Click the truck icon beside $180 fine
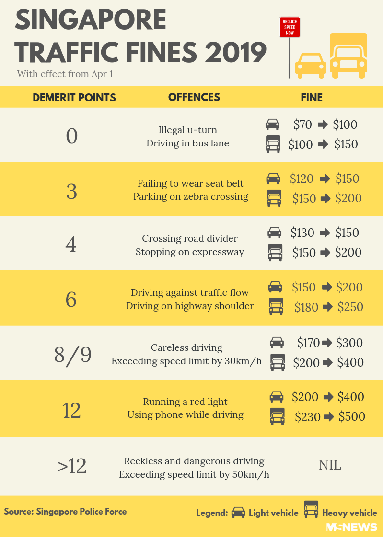Screen dimensions: 383x537 pyautogui.click(x=276, y=307)
